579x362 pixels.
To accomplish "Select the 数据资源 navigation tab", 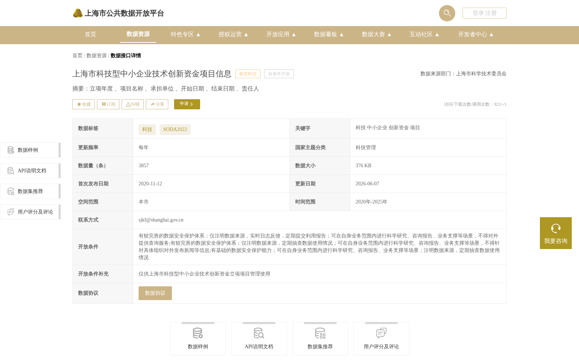I will click(x=138, y=34).
